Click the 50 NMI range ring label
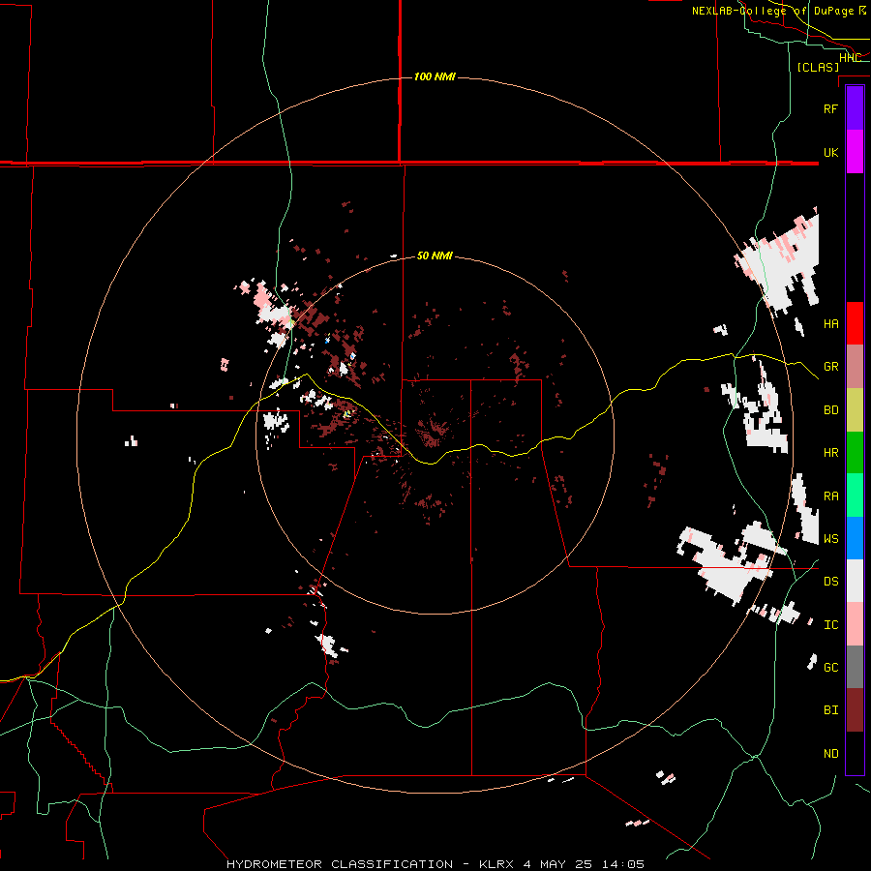Image resolution: width=871 pixels, height=871 pixels. [435, 256]
